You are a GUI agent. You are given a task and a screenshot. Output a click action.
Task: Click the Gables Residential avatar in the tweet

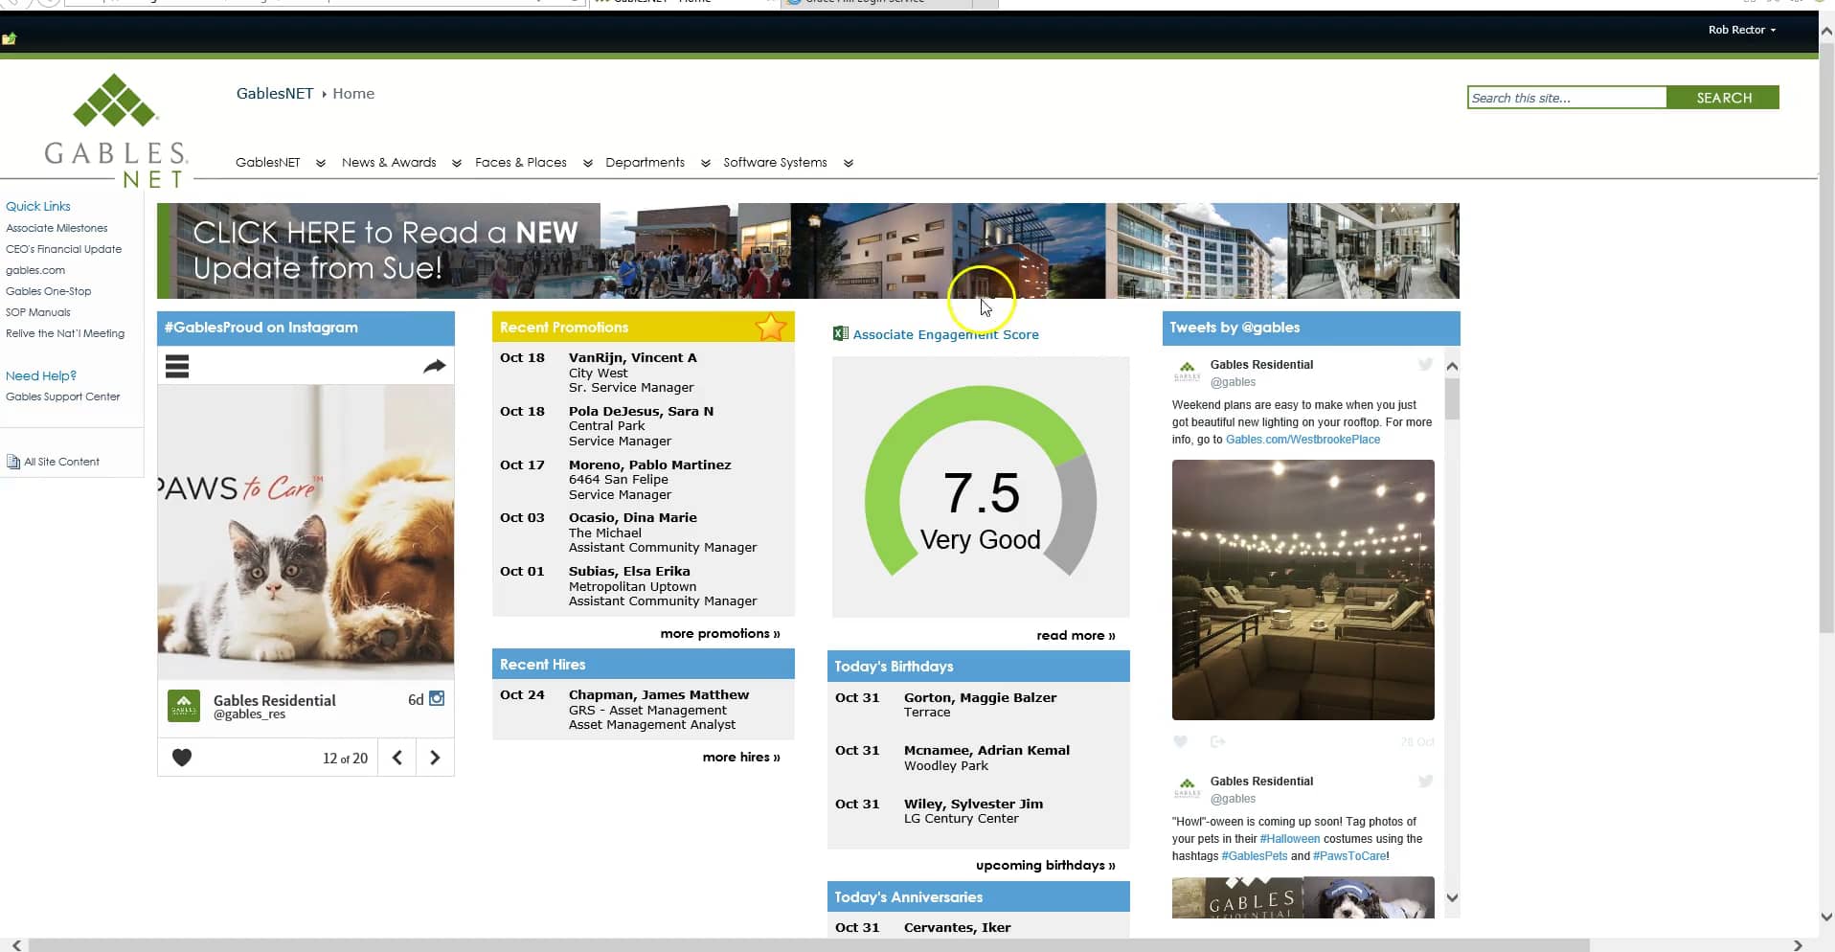click(x=1188, y=371)
